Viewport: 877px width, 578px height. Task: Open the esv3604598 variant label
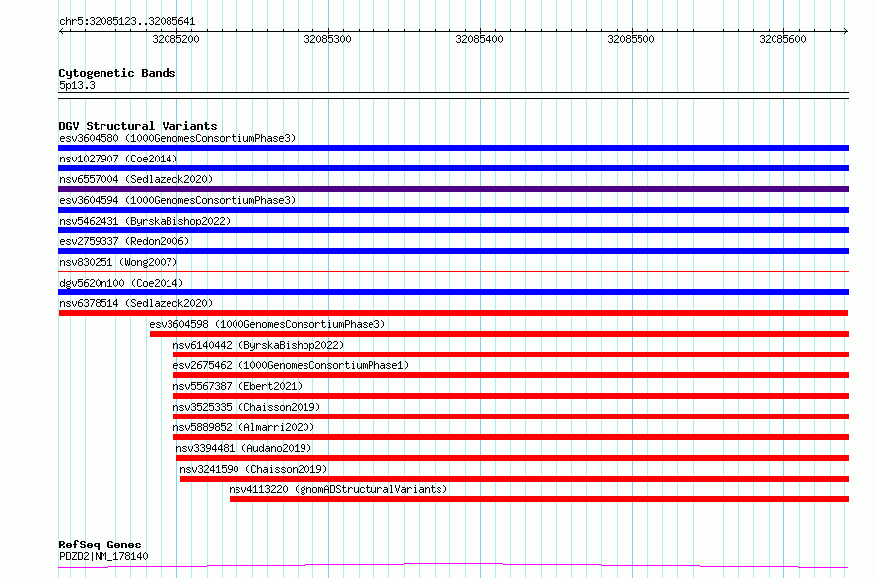pyautogui.click(x=267, y=324)
